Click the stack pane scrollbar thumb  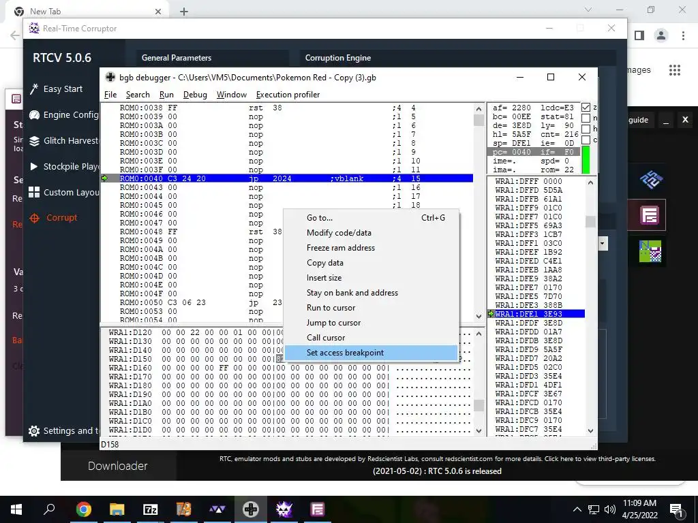click(590, 221)
